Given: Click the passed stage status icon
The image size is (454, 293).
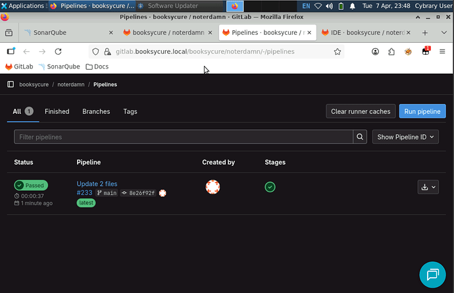Looking at the screenshot, I should (x=270, y=187).
